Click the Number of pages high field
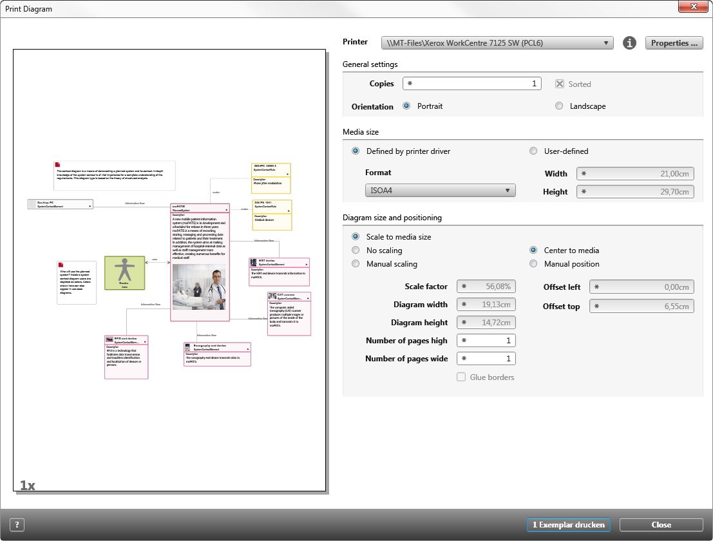Viewport: 713px width, 541px height. click(486, 341)
